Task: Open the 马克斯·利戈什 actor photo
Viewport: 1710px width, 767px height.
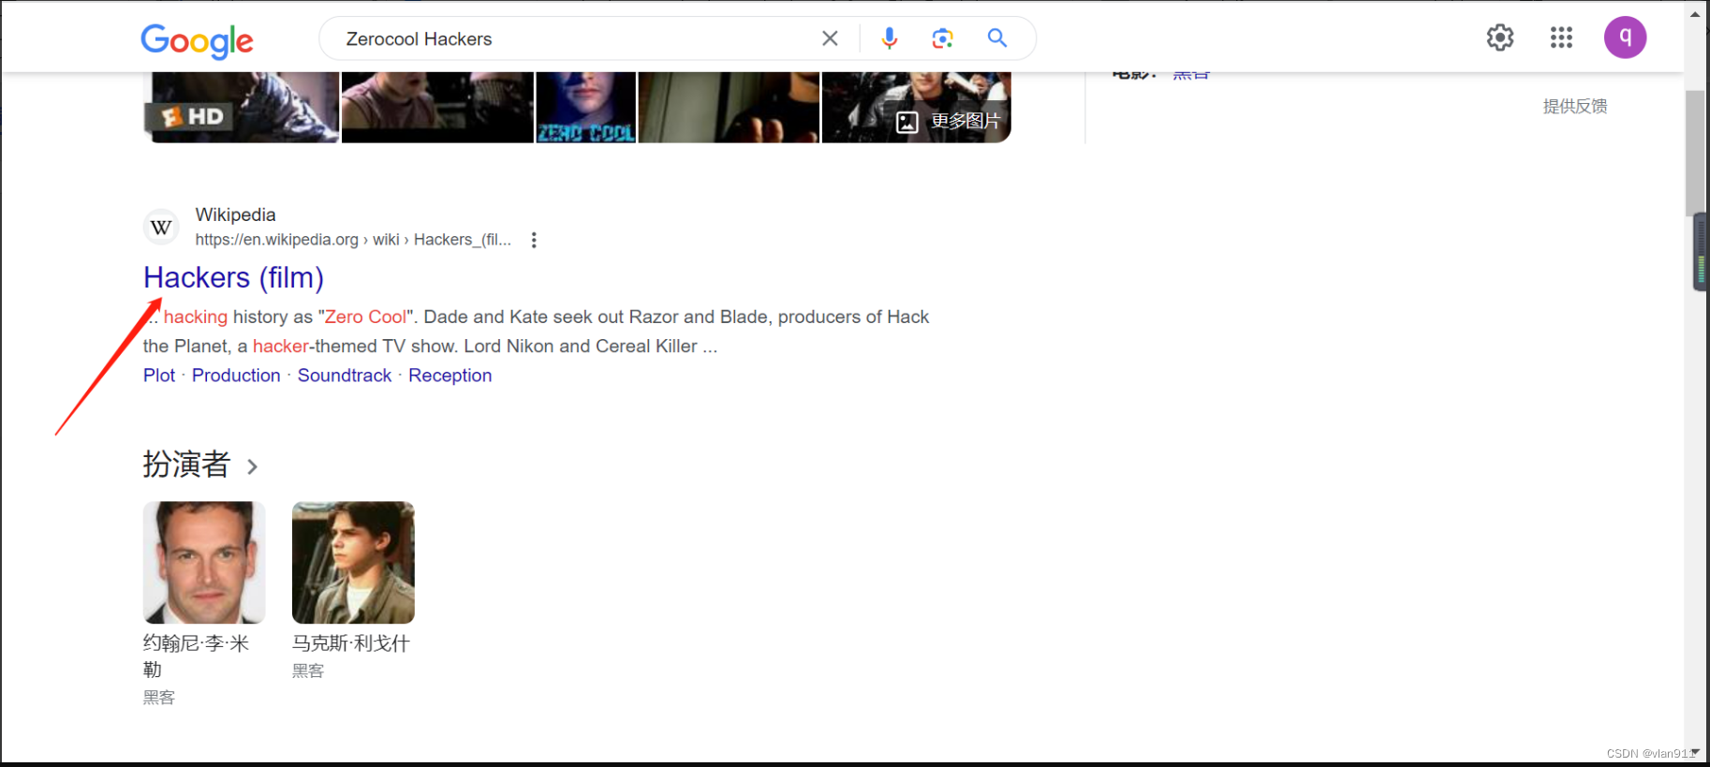Action: 353,562
